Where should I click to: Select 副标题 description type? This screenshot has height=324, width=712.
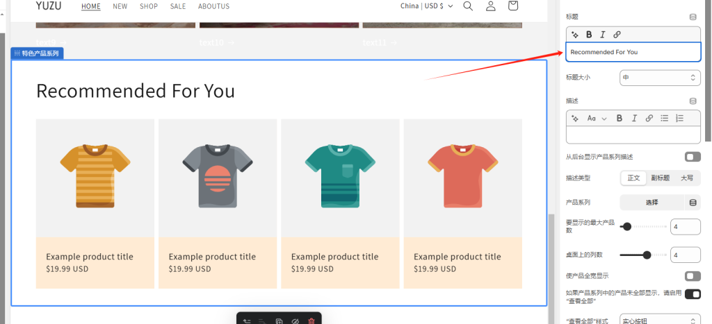(660, 178)
